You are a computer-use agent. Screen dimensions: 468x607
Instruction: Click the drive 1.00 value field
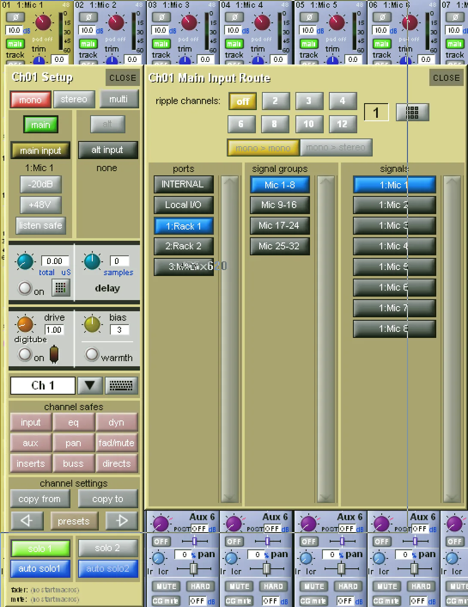[x=54, y=330]
